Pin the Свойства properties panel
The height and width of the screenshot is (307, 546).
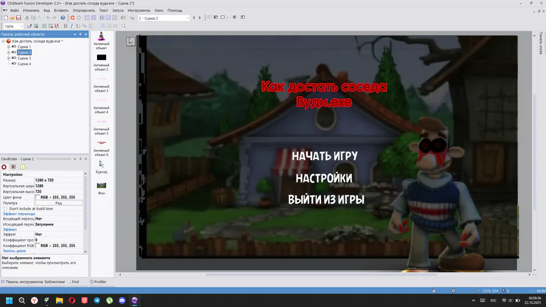click(x=81, y=159)
